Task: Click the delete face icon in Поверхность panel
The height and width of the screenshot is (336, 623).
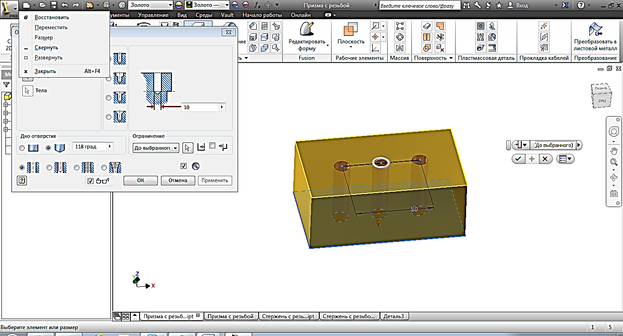Action: [x=440, y=47]
